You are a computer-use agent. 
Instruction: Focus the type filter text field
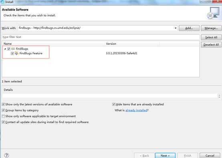[x=101, y=37]
